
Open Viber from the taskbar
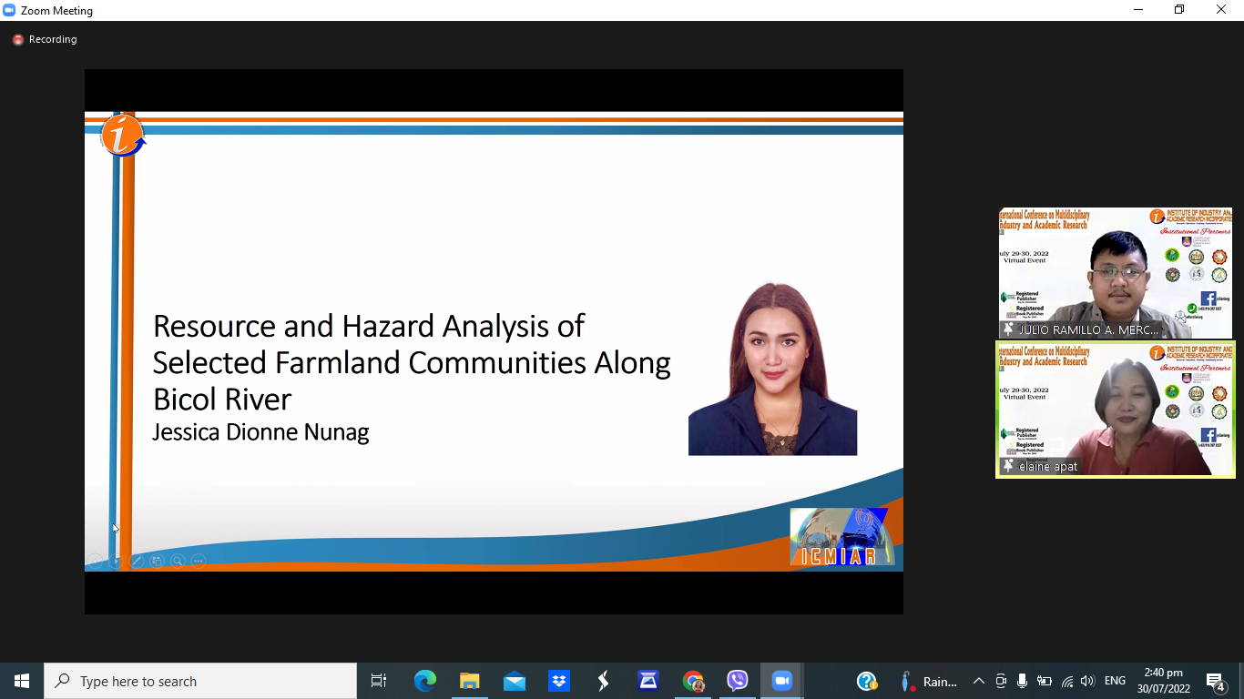[x=738, y=681]
